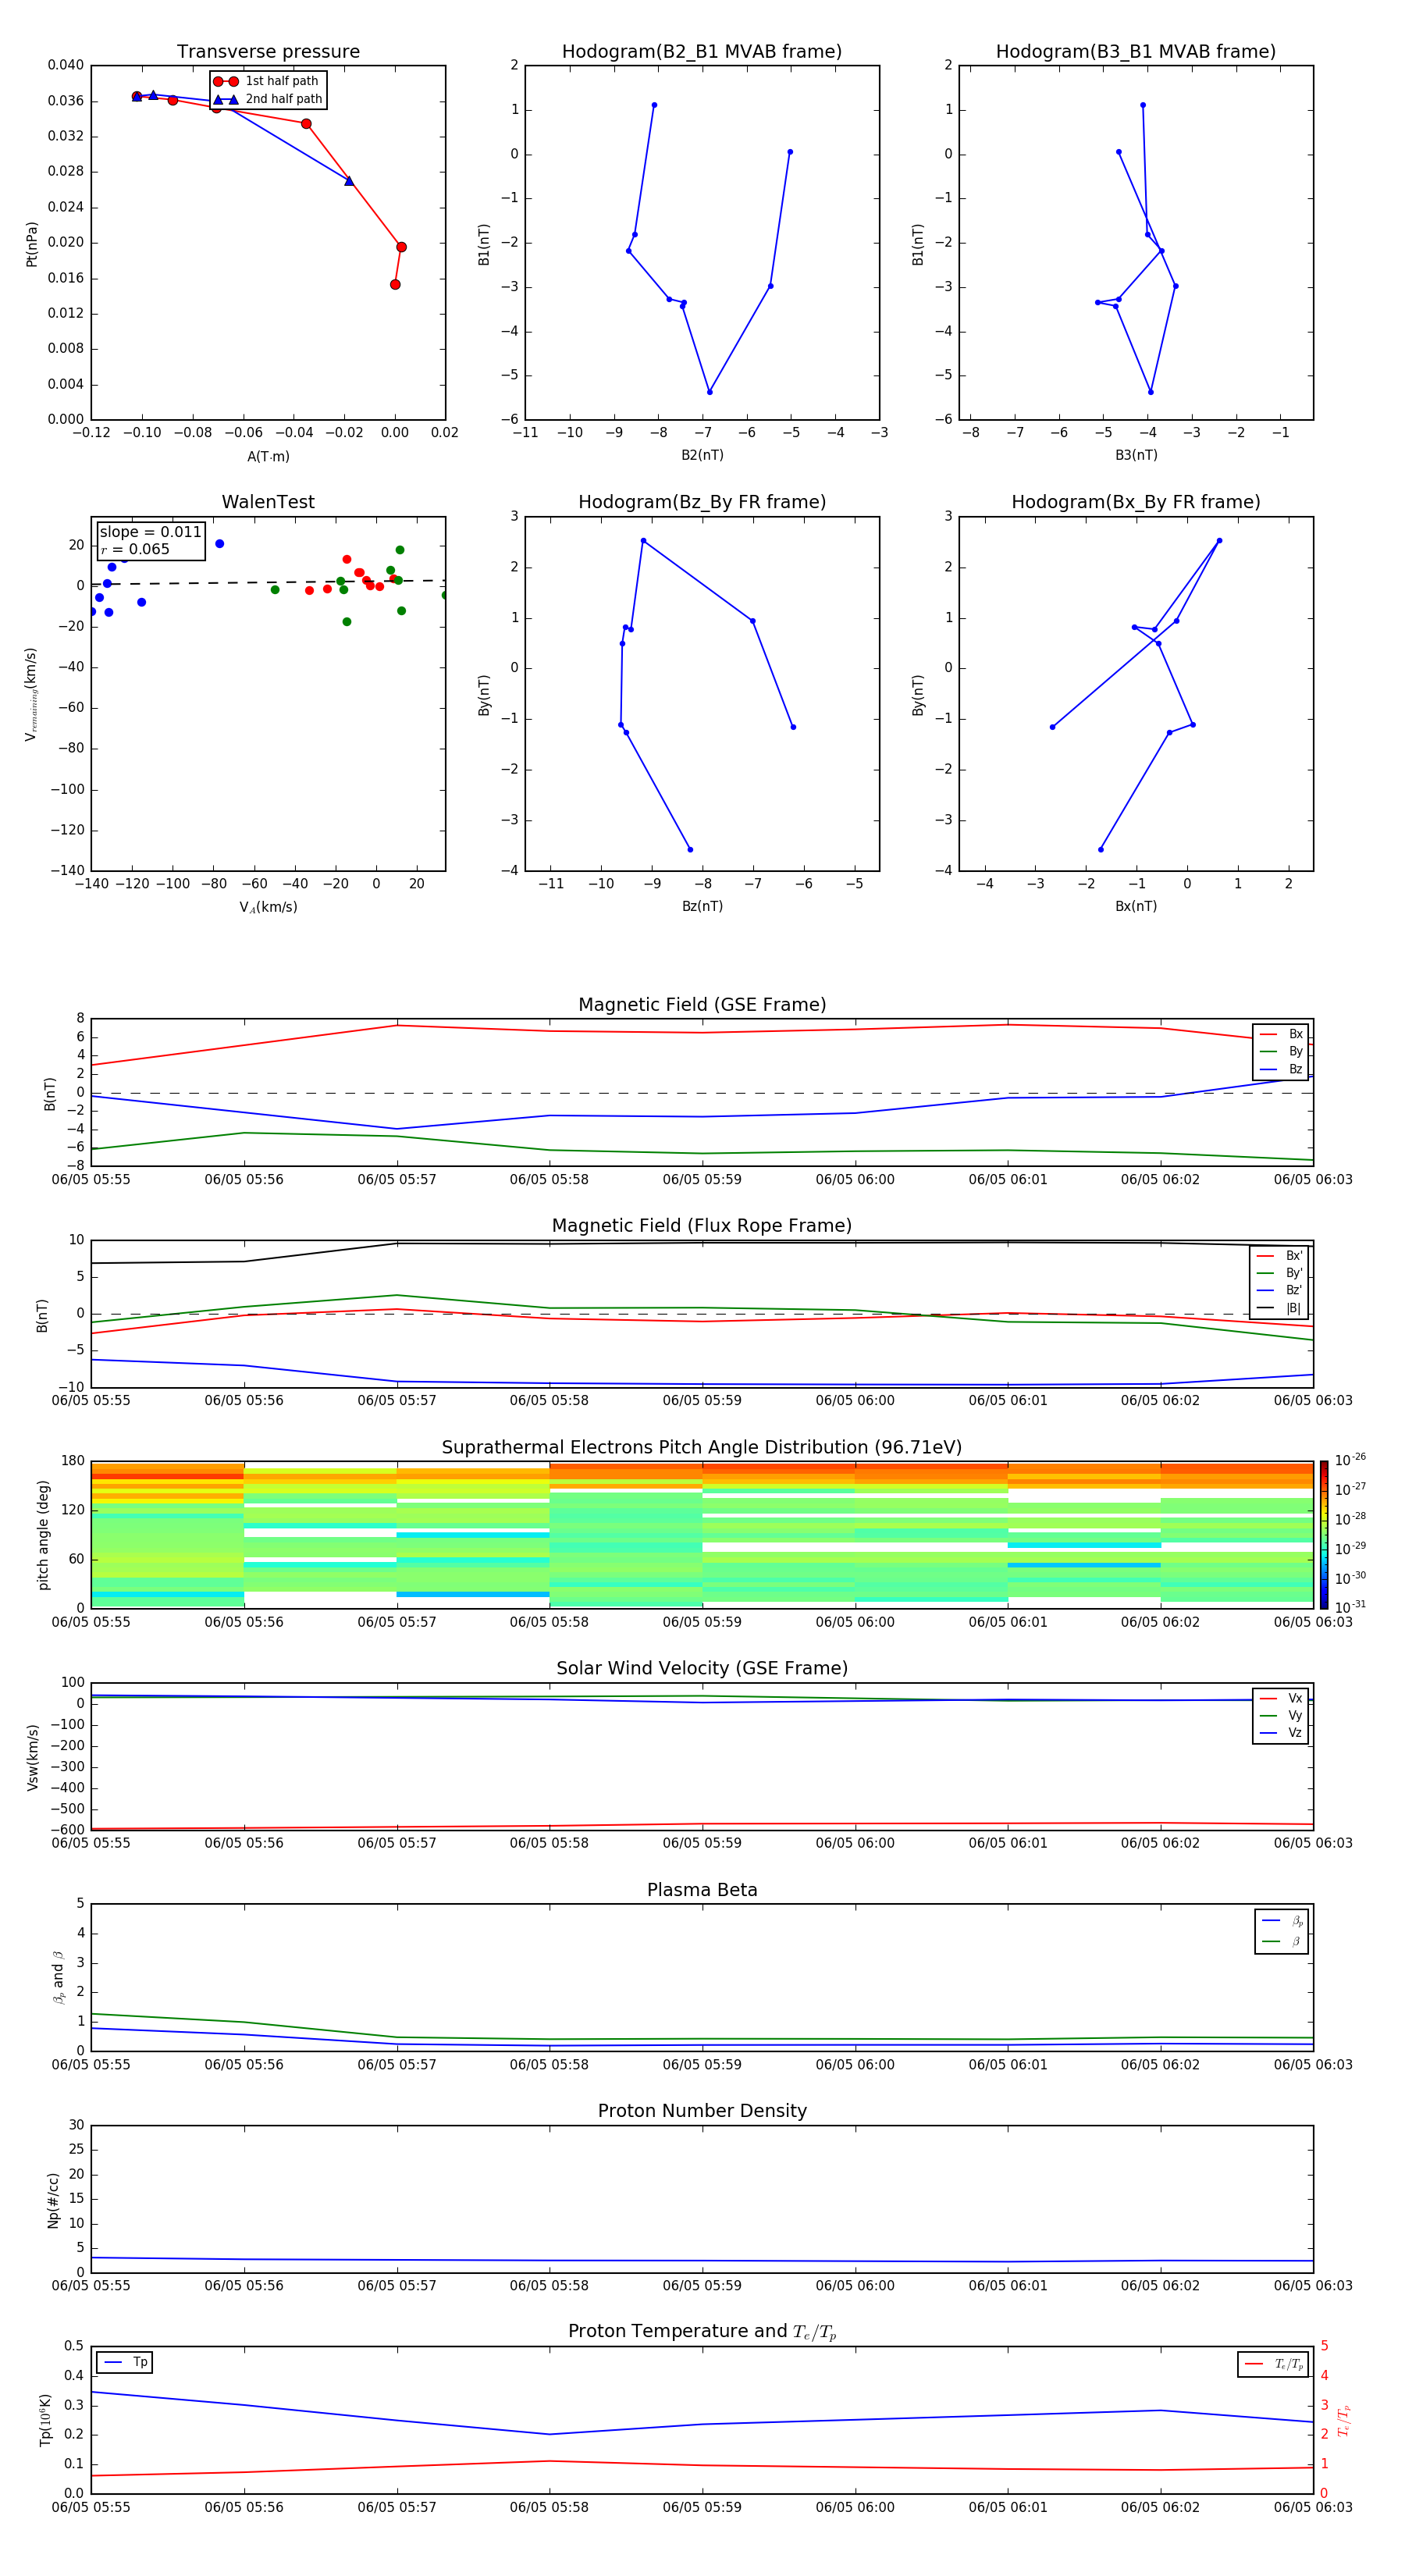Screen dimensions: 1405x2576
Task: Click the '|B|' legend entry in flux rope plot
Action: coord(1280,1308)
